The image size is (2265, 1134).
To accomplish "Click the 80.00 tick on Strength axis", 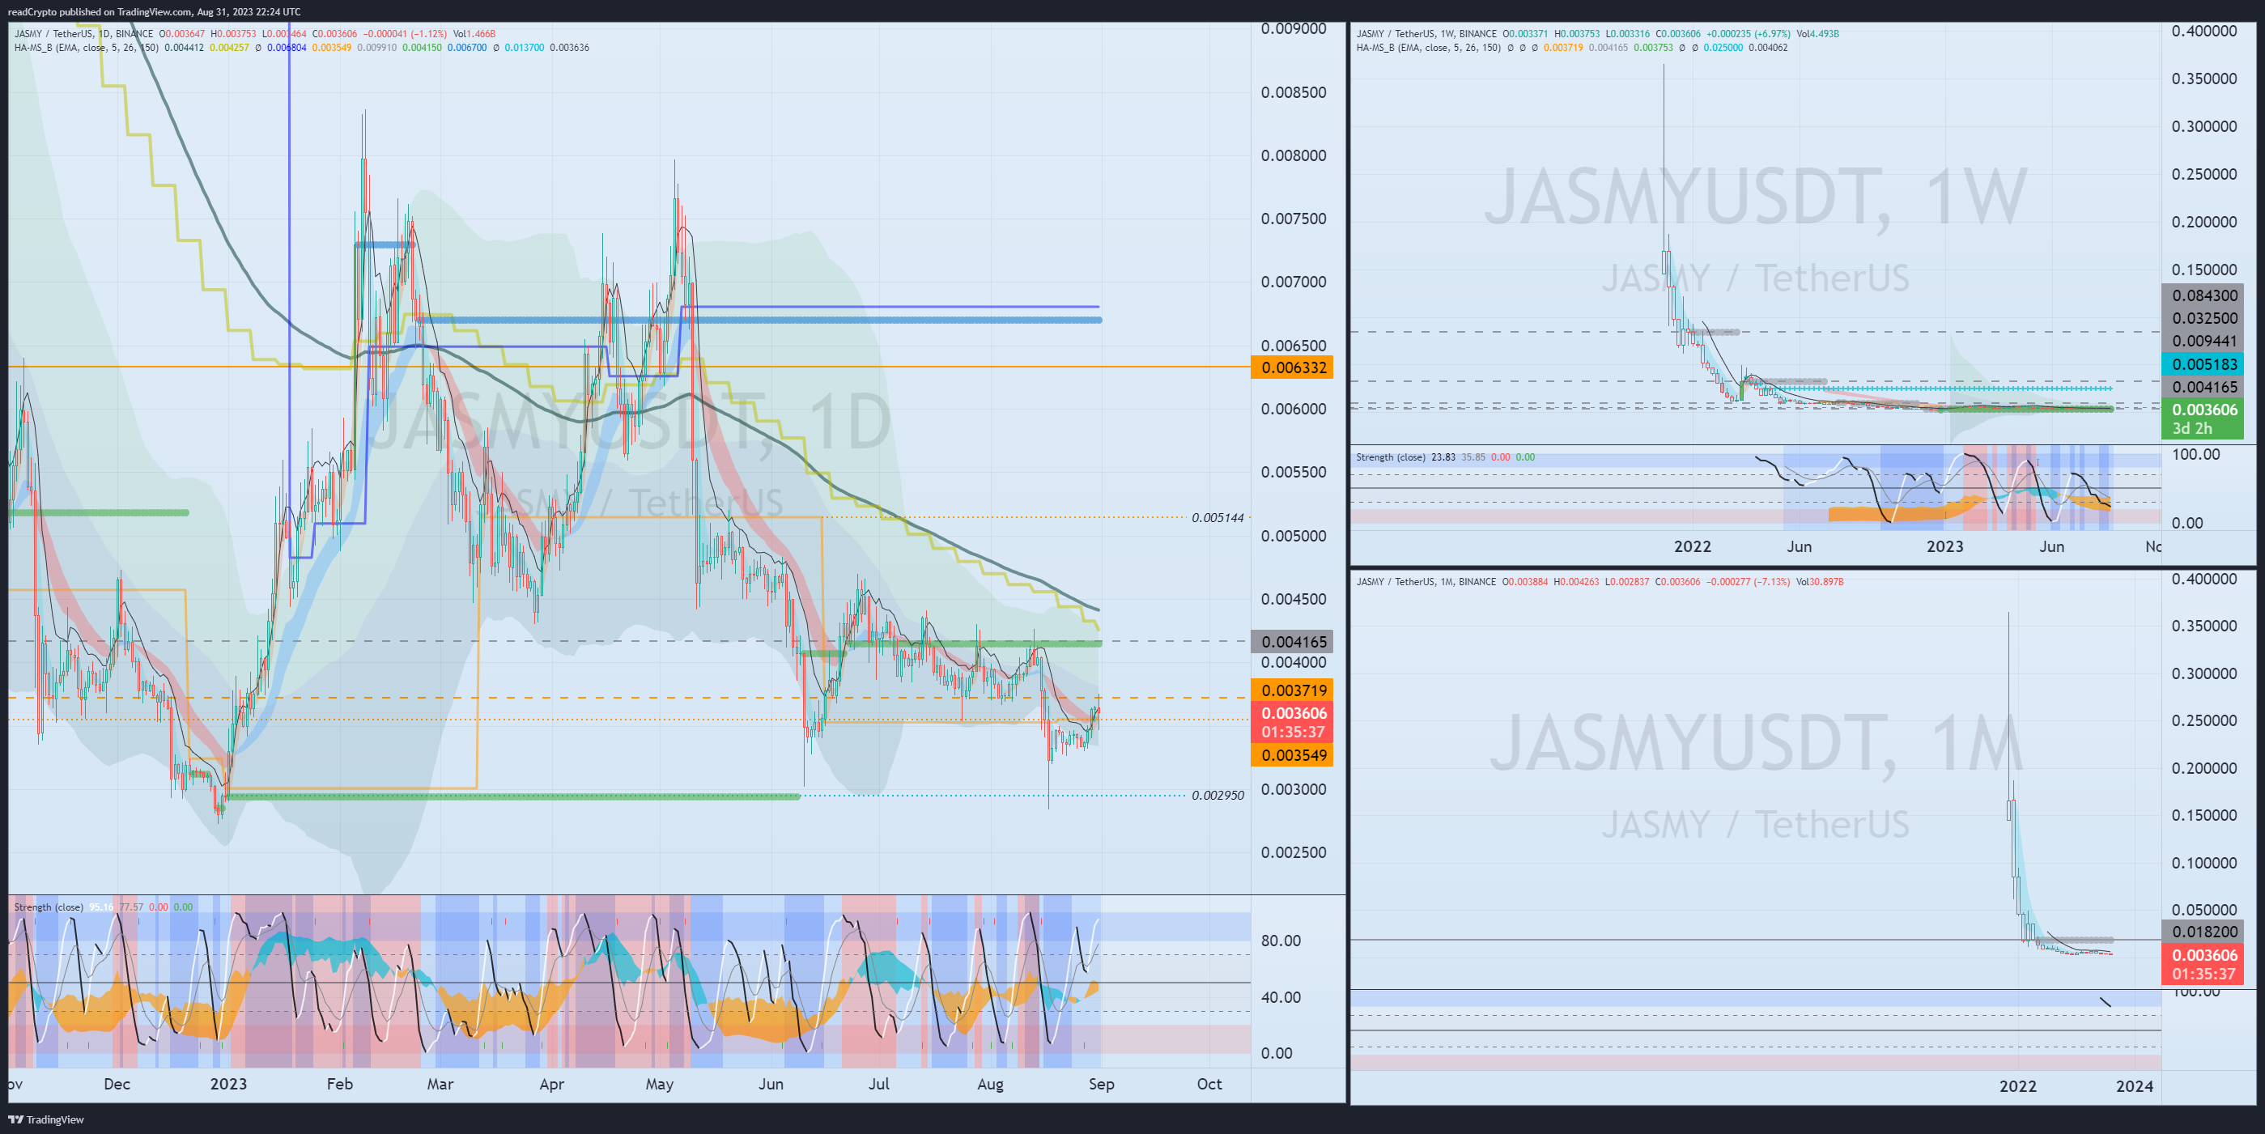I will (1280, 941).
